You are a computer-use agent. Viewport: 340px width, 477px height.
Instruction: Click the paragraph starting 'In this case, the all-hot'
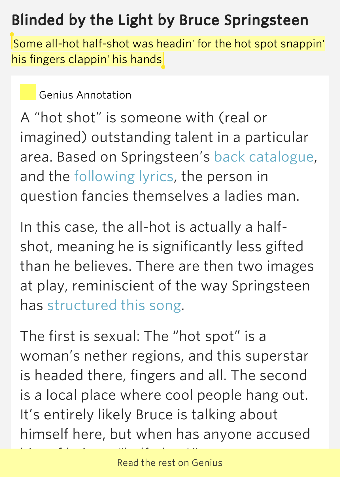tap(167, 266)
